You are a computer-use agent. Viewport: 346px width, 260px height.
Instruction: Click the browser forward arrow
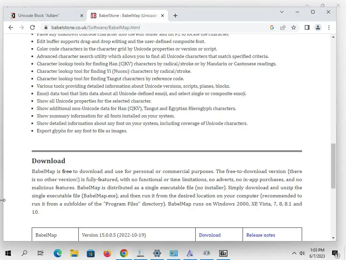click(22, 27)
